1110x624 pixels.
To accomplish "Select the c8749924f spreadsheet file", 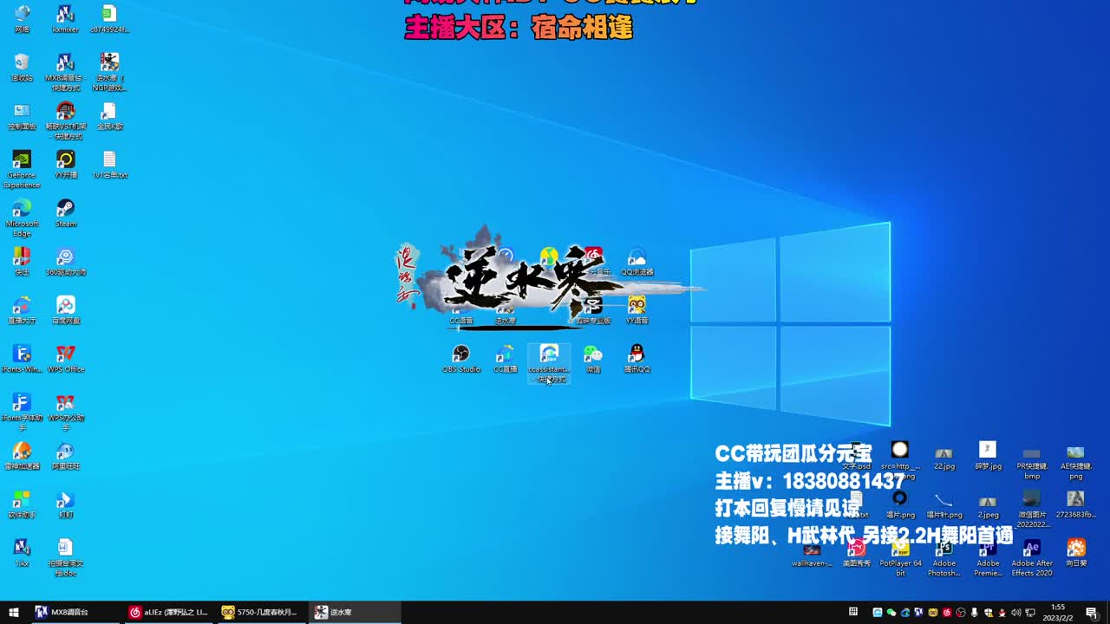I will (x=109, y=18).
